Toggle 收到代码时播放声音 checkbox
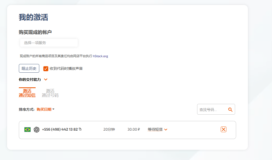This screenshot has width=272, height=160. point(46,69)
